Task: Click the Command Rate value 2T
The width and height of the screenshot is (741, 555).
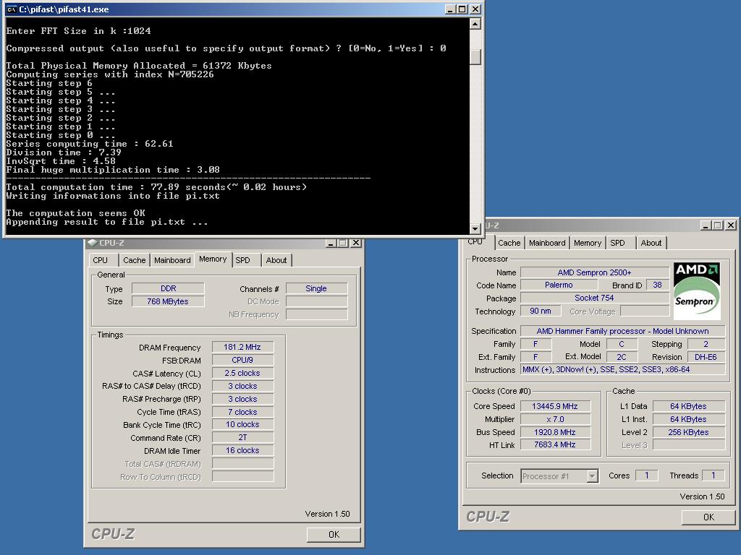Action: (x=242, y=437)
